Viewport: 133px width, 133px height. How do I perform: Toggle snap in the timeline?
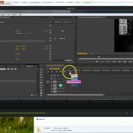pos(52,72)
